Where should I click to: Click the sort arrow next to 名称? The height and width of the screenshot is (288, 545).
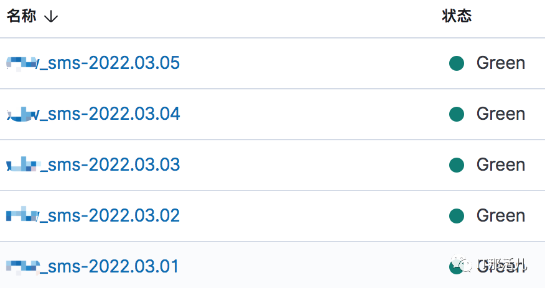(51, 16)
